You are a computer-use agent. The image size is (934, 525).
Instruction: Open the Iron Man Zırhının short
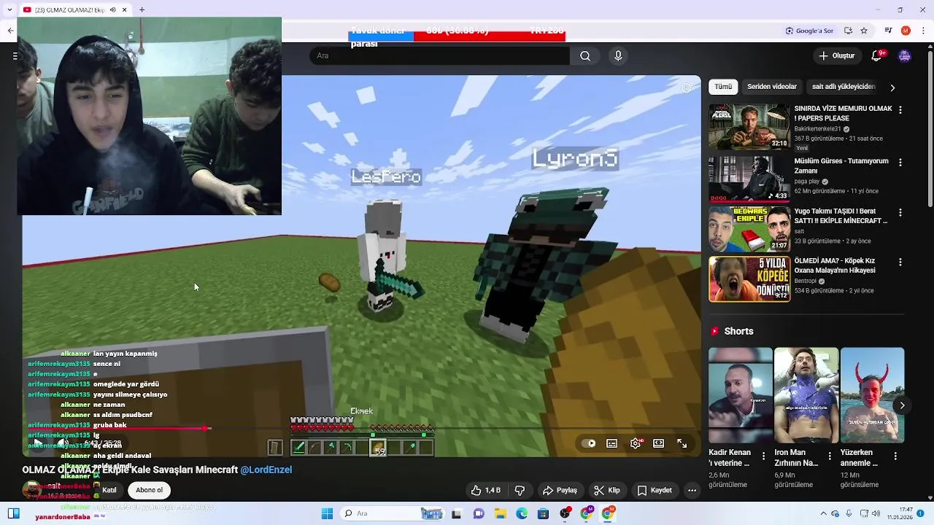806,395
